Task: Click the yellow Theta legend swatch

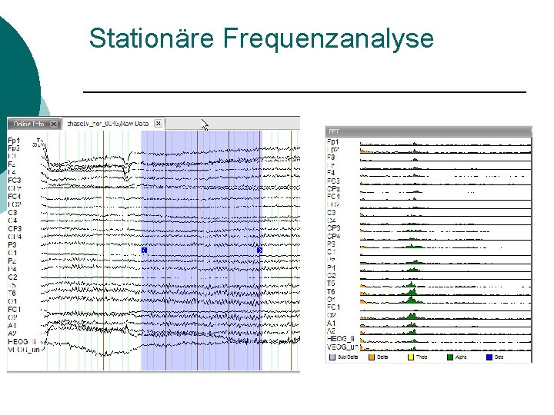Action: [411, 357]
